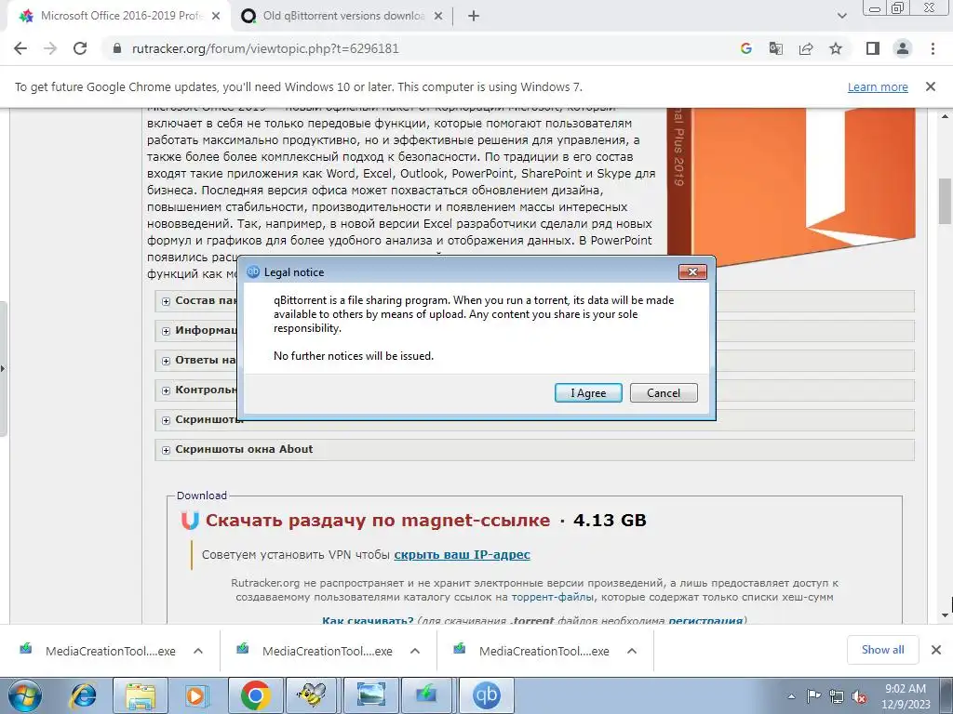Open options for second MediaCreationTool download

pyautogui.click(x=415, y=651)
